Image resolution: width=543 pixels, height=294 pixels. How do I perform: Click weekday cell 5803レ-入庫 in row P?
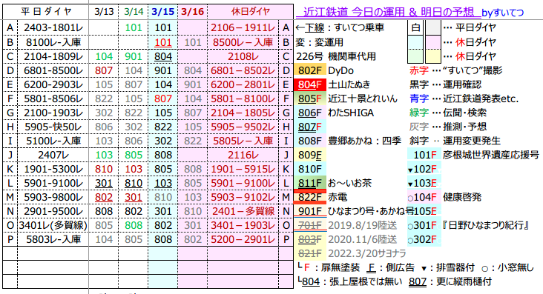pos(53,239)
